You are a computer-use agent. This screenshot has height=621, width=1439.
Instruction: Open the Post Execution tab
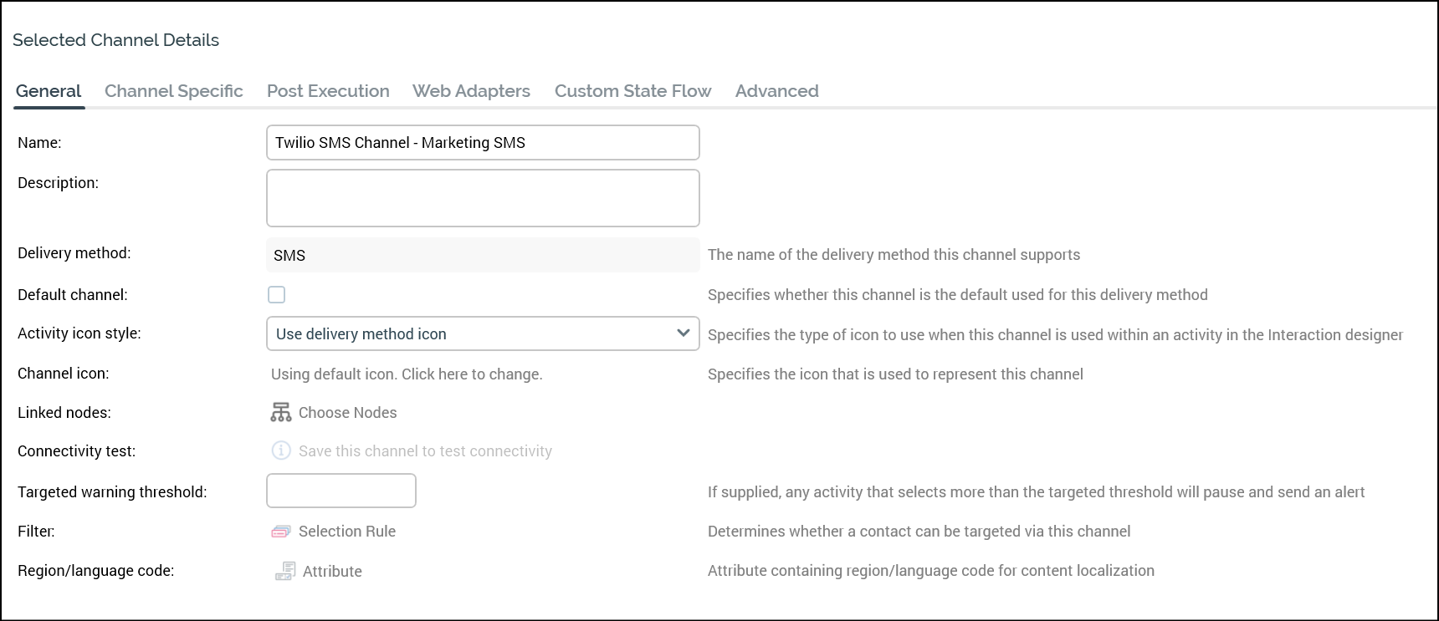(328, 91)
